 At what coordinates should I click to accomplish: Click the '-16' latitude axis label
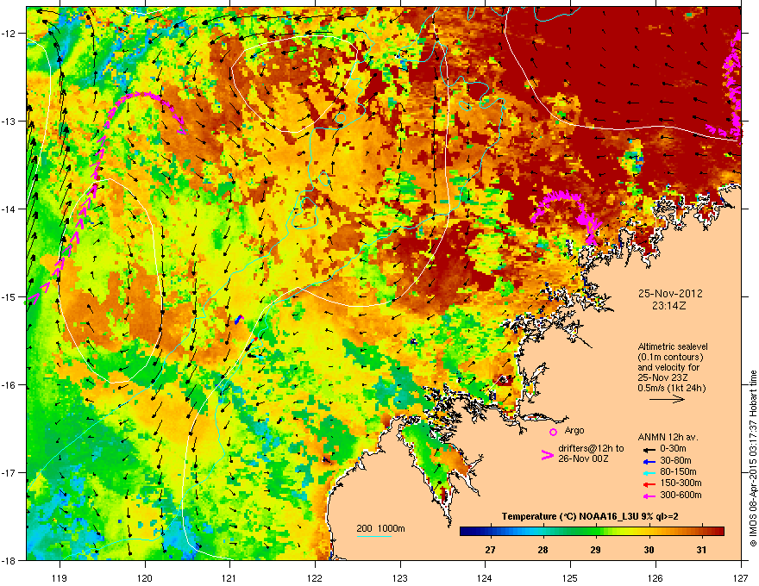(x=9, y=385)
